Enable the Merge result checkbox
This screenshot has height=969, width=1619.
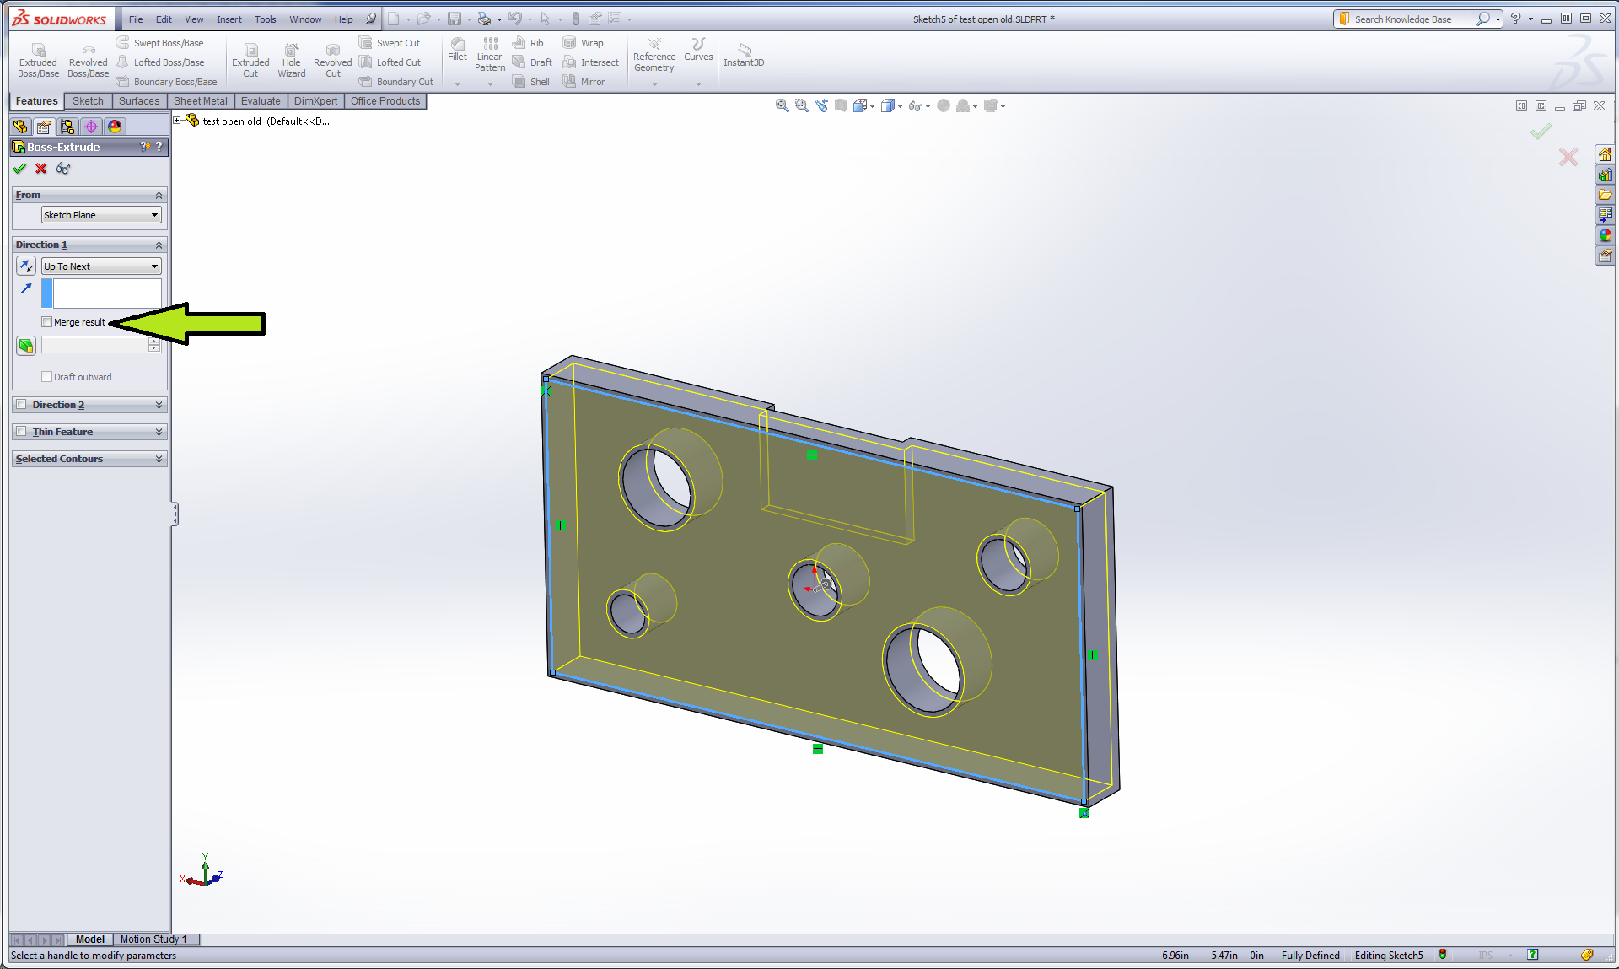(x=47, y=322)
